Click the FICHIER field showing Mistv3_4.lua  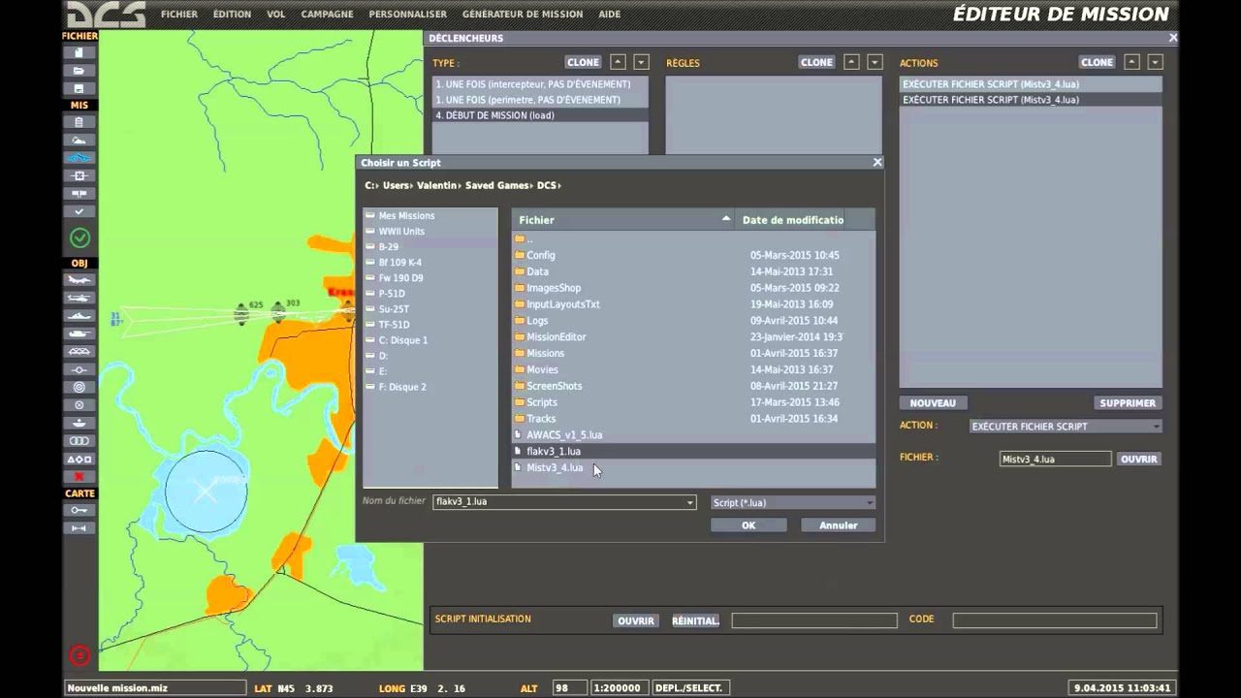tap(1055, 460)
